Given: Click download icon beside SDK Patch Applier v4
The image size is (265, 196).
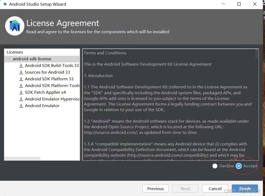Looking at the screenshot, I should click(x=21, y=92).
